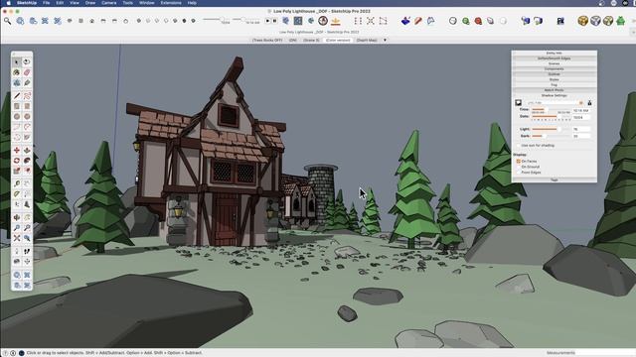Select the Push/Pull tool
636x357 pixels.
(27, 150)
